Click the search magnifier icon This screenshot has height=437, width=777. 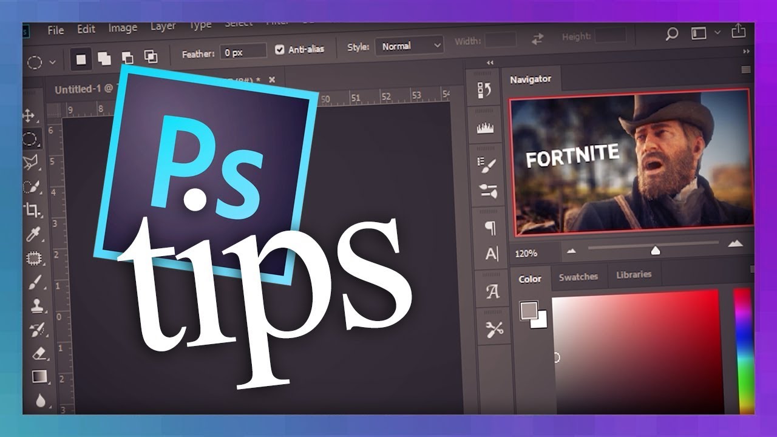pyautogui.click(x=671, y=34)
